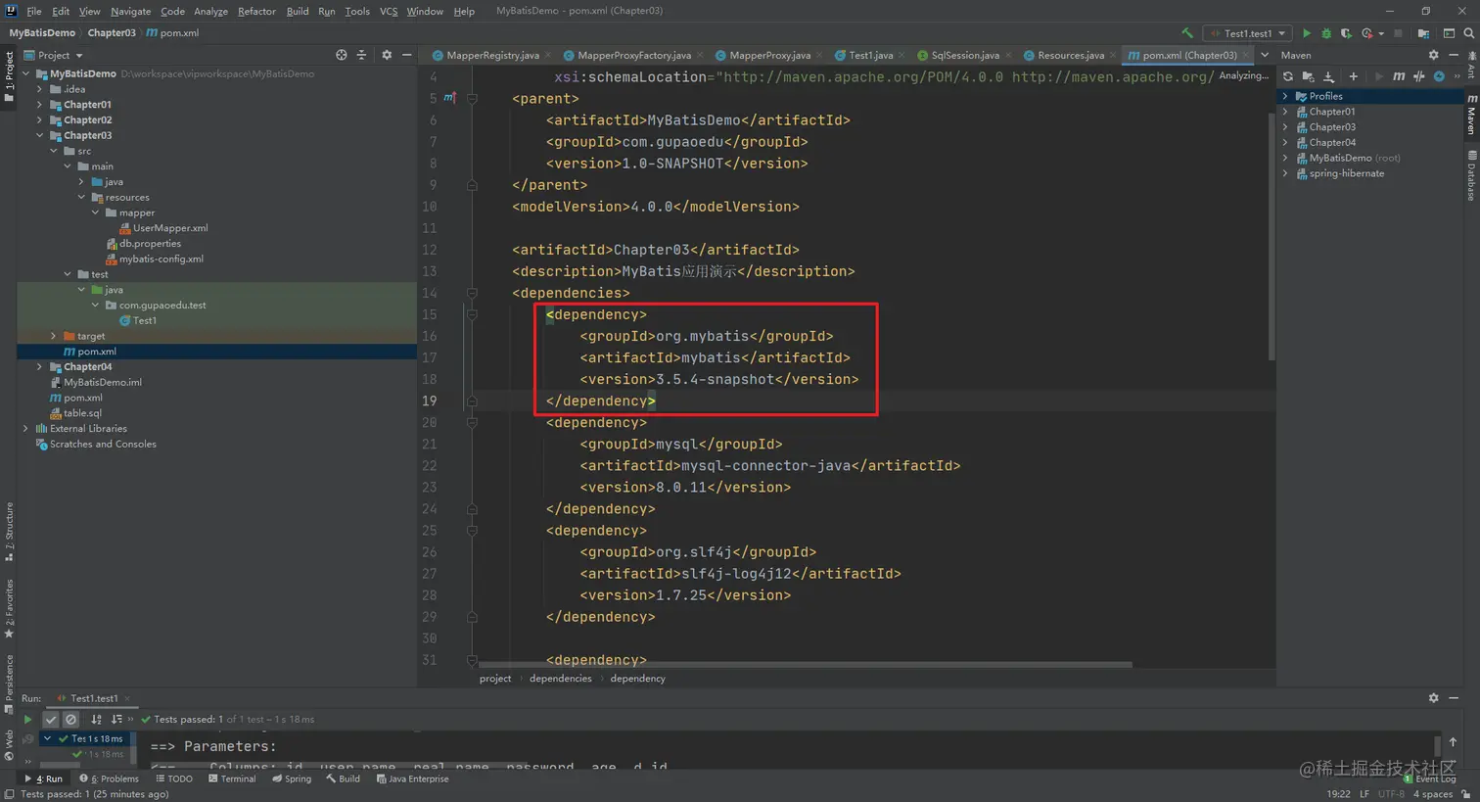Toggle Maven offline mode icon
The height and width of the screenshot is (802, 1480).
coord(1418,76)
